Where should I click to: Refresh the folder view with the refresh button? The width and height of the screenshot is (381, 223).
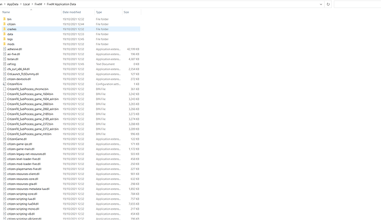[x=328, y=4]
